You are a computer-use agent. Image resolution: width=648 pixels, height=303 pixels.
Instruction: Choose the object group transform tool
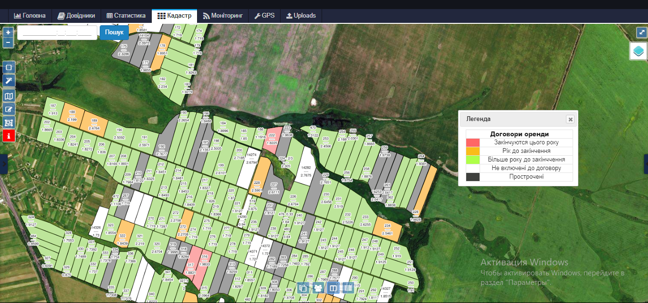9,123
